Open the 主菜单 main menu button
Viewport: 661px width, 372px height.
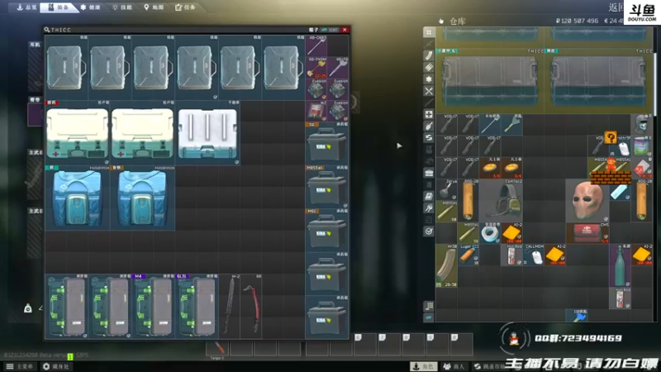click(x=19, y=366)
